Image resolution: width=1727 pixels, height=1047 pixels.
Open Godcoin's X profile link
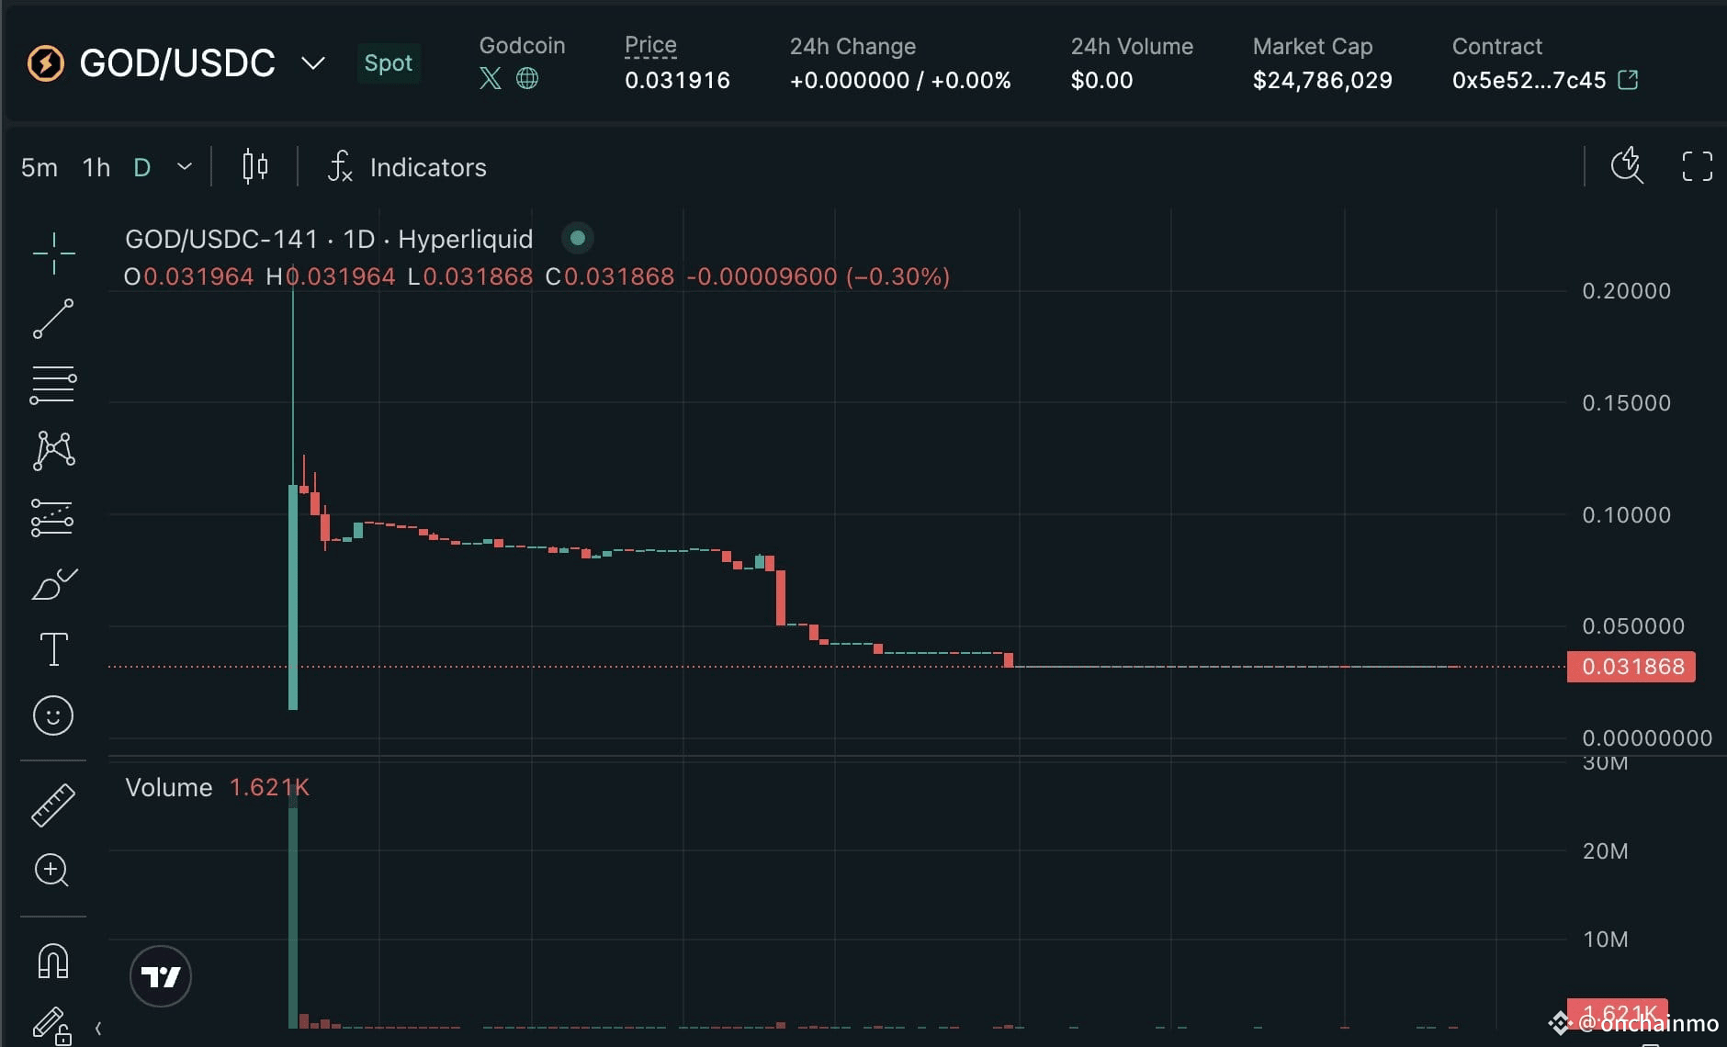(491, 79)
